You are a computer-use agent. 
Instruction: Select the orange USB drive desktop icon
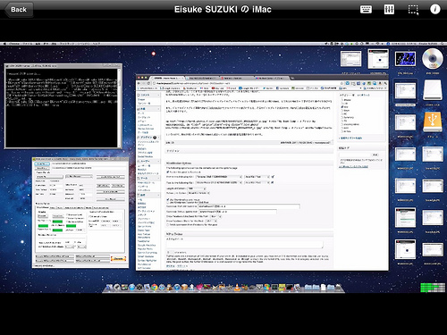click(433, 121)
